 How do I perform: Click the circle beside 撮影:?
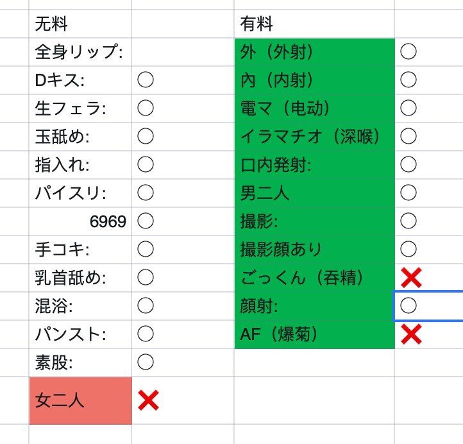click(408, 221)
